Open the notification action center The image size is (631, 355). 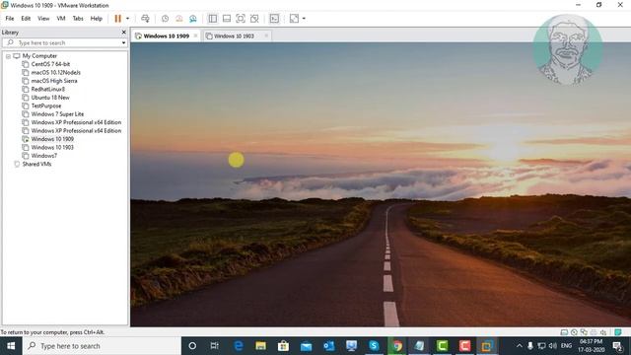(x=618, y=346)
